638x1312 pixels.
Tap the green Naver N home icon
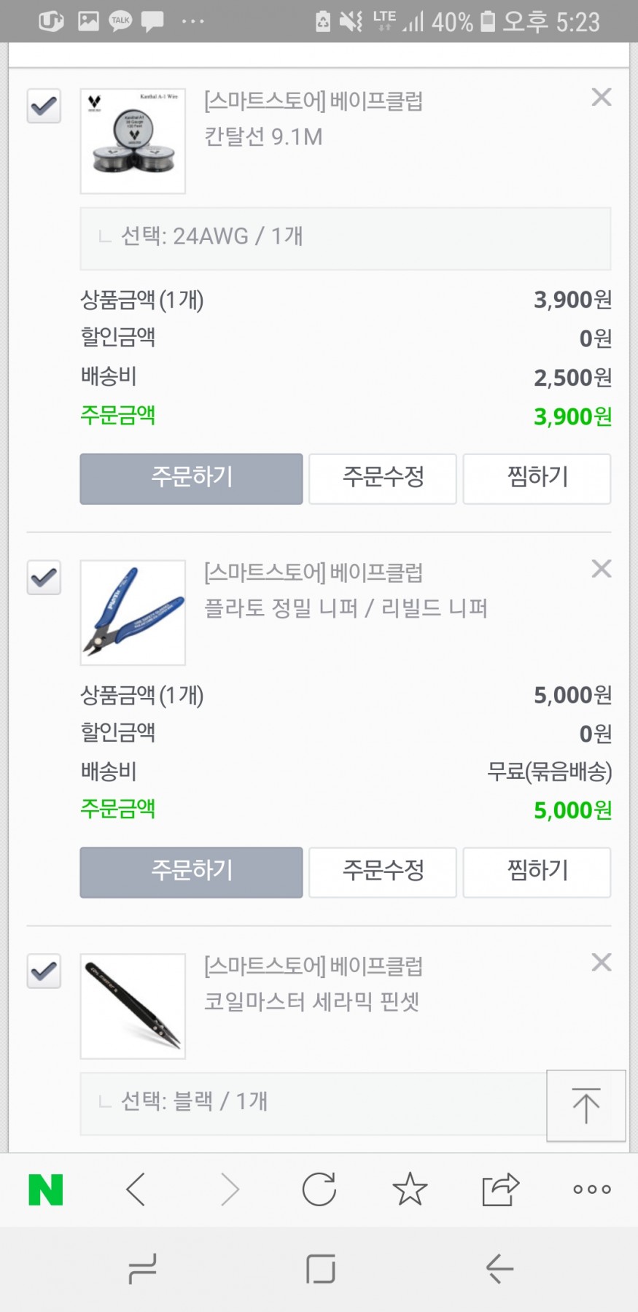coord(45,1189)
